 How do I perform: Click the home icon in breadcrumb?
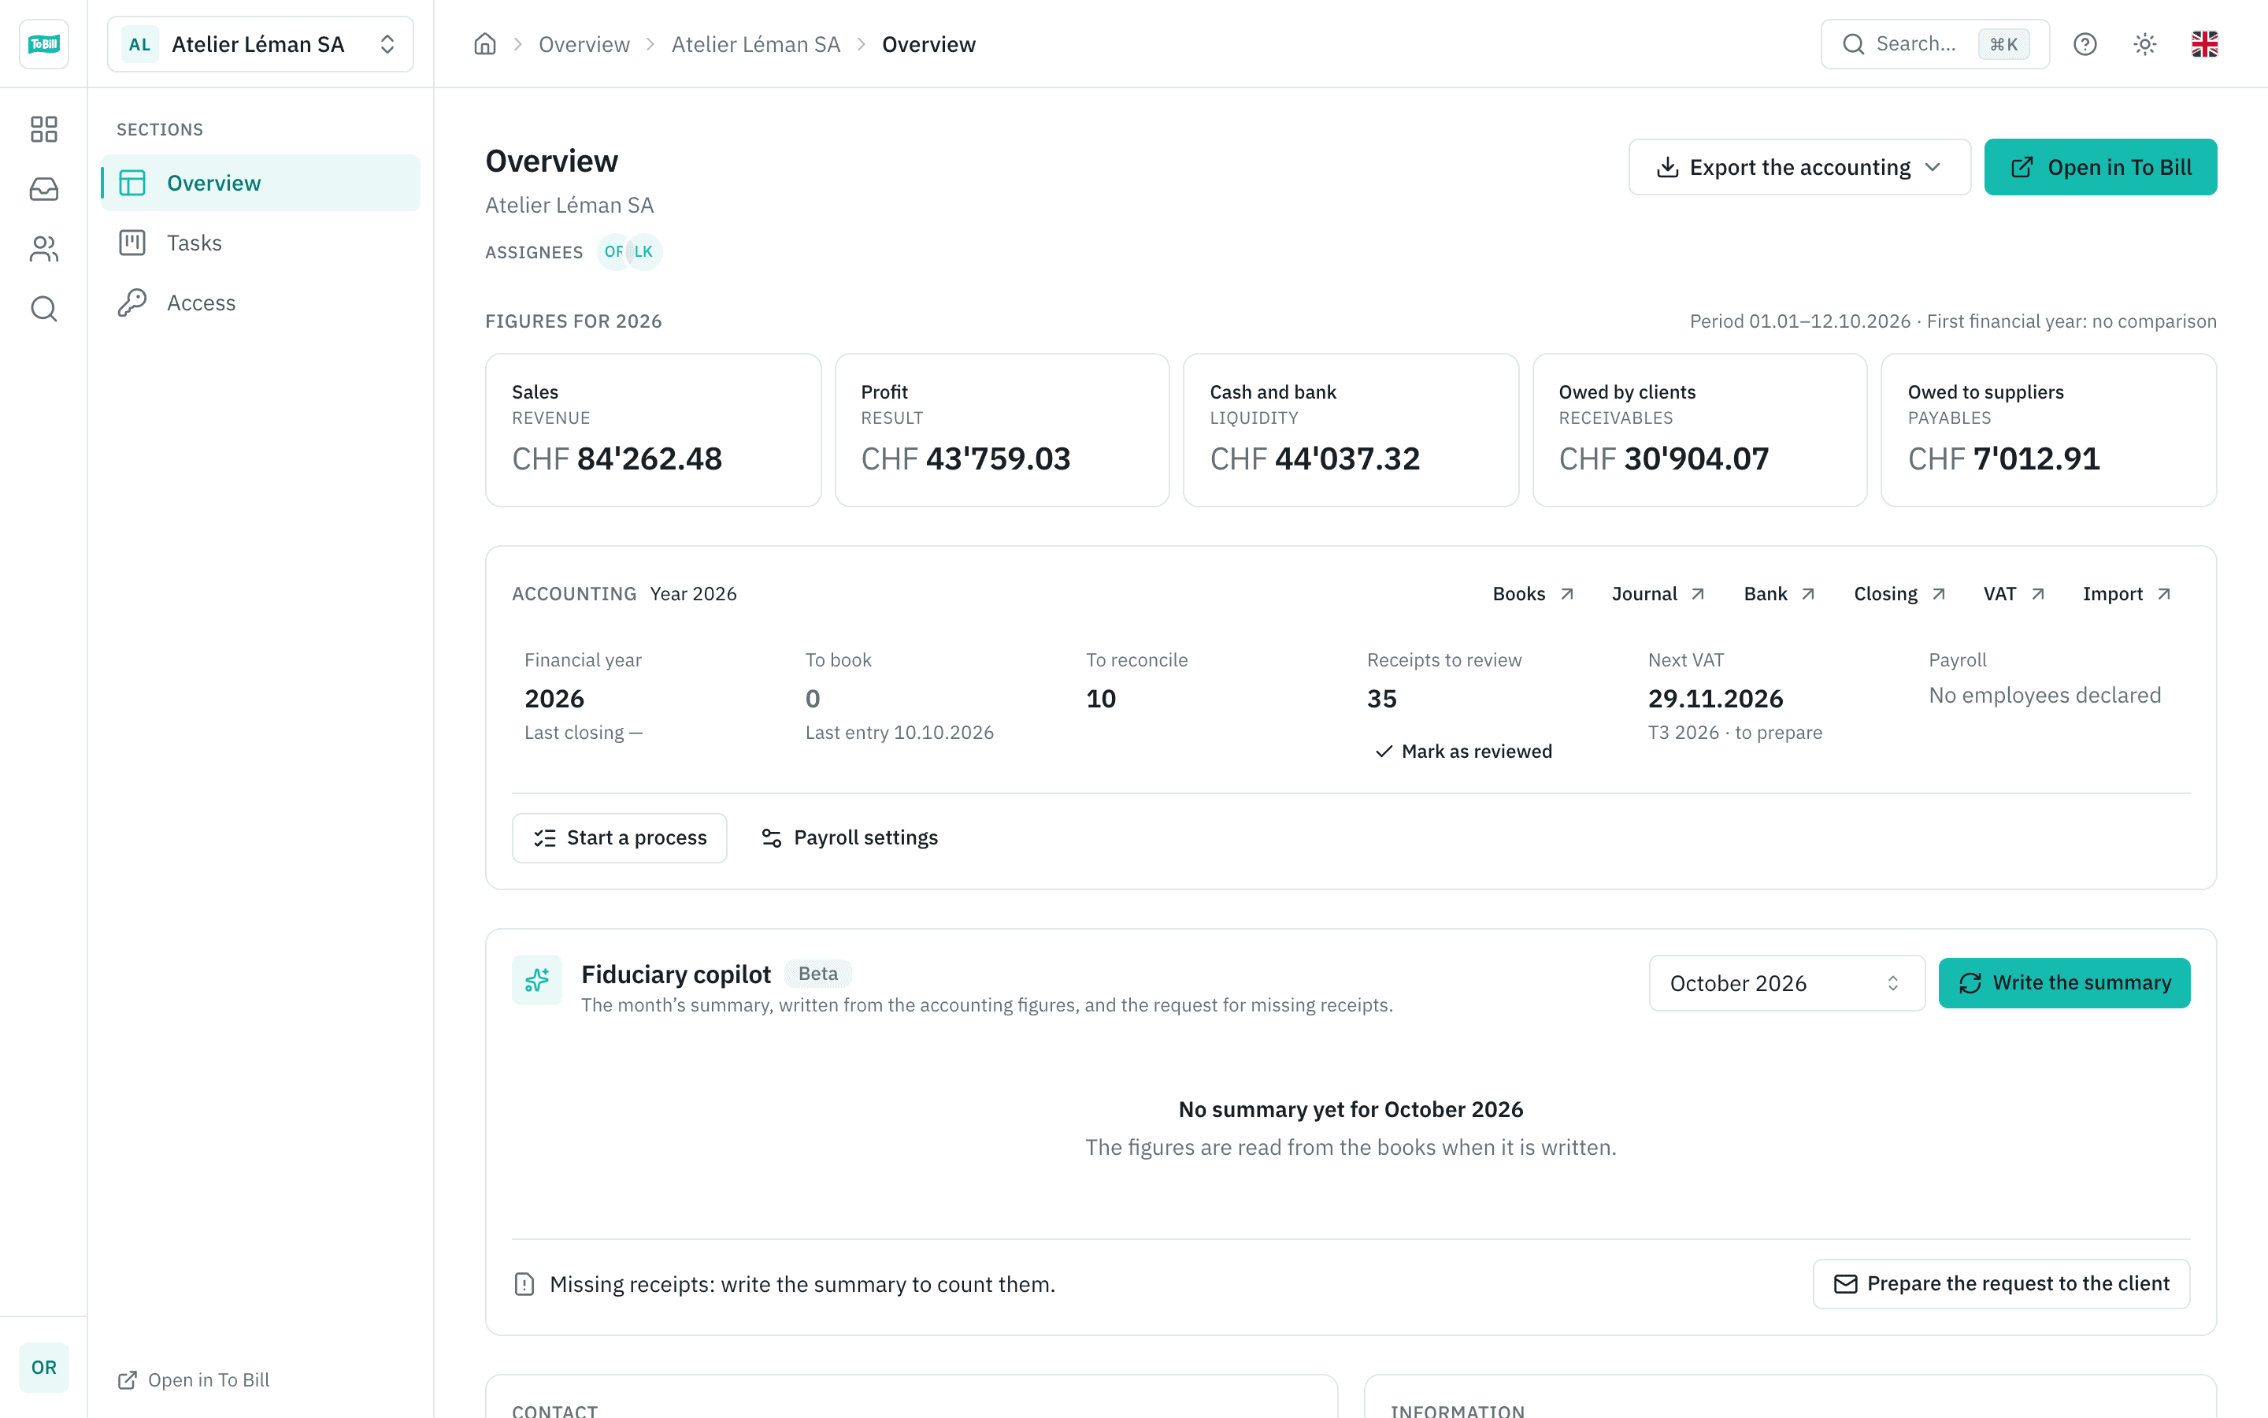point(484,44)
